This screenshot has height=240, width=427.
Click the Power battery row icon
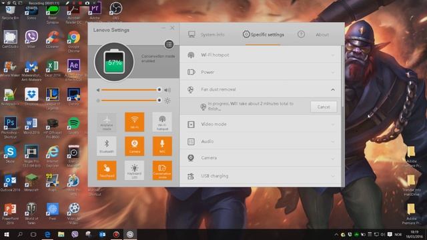tap(191, 72)
